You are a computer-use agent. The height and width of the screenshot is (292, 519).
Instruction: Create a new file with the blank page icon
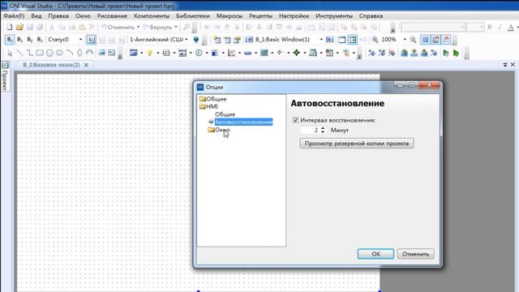coord(10,27)
